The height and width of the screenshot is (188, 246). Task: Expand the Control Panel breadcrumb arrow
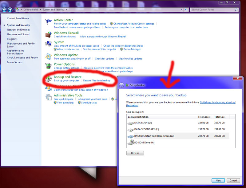(x=40, y=10)
